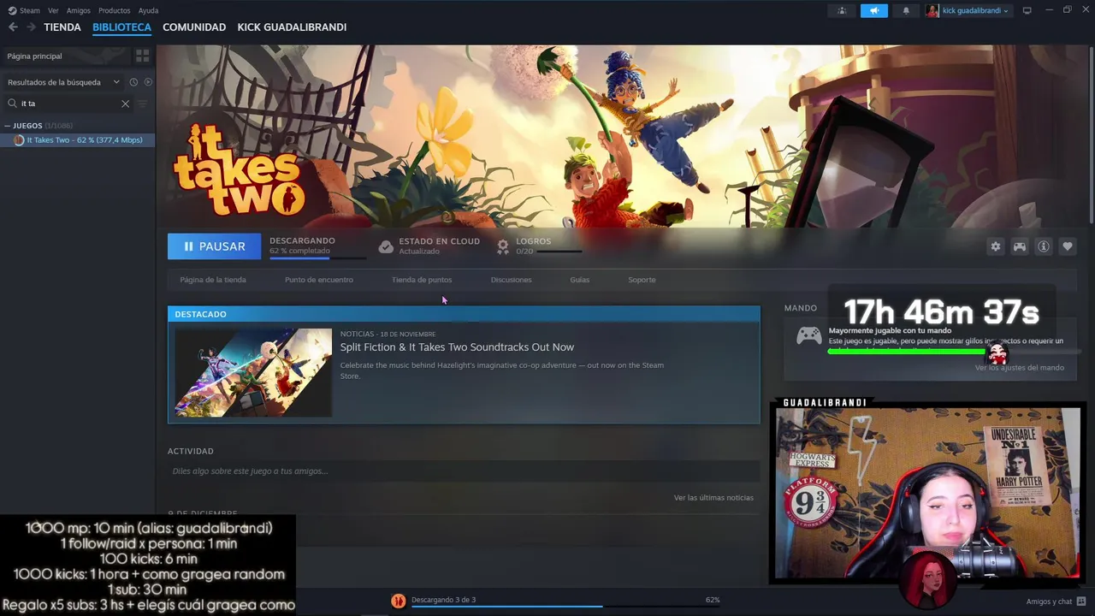Add It Takes Two to favorites
This screenshot has width=1095, height=616.
[x=1068, y=246]
